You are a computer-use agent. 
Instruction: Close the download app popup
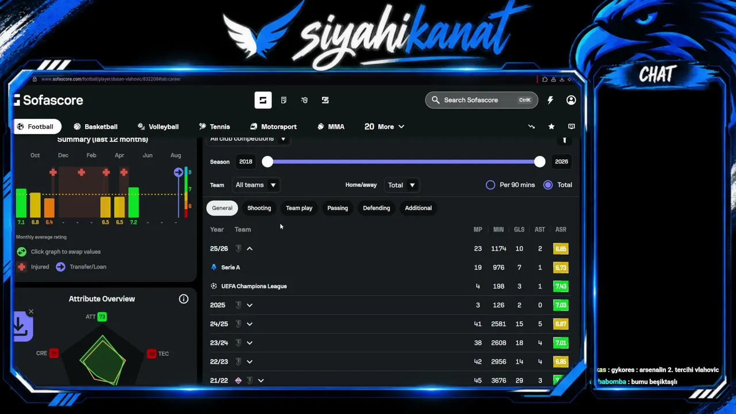pos(31,312)
